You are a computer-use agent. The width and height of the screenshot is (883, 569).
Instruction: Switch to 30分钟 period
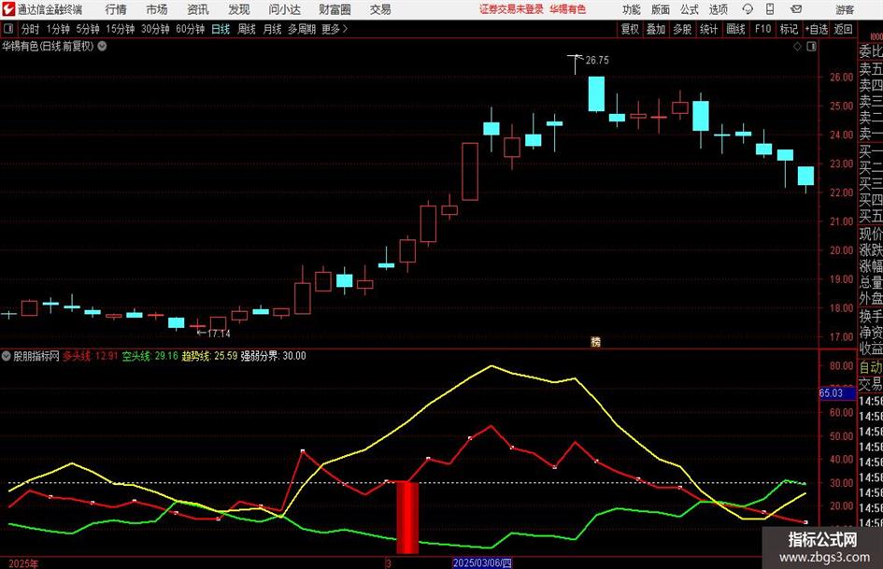[155, 29]
